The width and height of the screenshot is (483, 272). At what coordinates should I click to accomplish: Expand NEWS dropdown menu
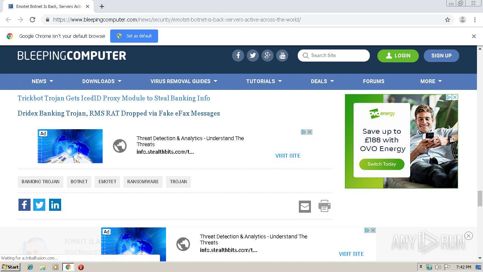pos(43,81)
